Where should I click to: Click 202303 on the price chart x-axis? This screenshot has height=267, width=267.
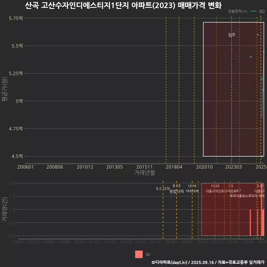click(x=233, y=167)
